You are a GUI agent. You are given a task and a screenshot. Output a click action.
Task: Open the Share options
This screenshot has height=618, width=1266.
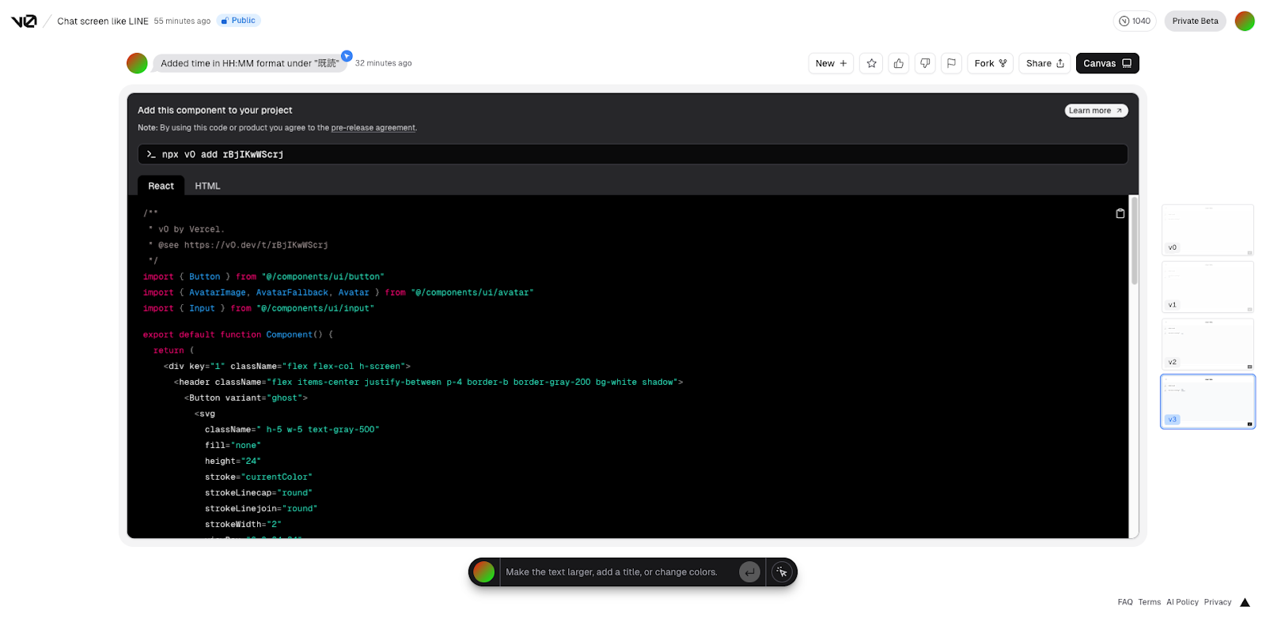point(1044,63)
